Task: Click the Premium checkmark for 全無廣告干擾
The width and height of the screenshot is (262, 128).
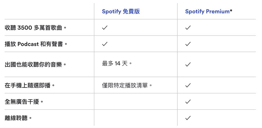Action: [188, 102]
